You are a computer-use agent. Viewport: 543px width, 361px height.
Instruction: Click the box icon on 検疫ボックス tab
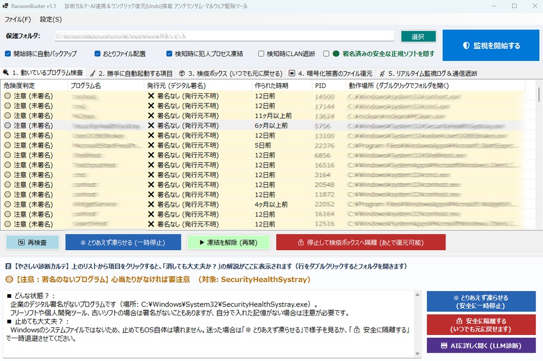point(182,73)
